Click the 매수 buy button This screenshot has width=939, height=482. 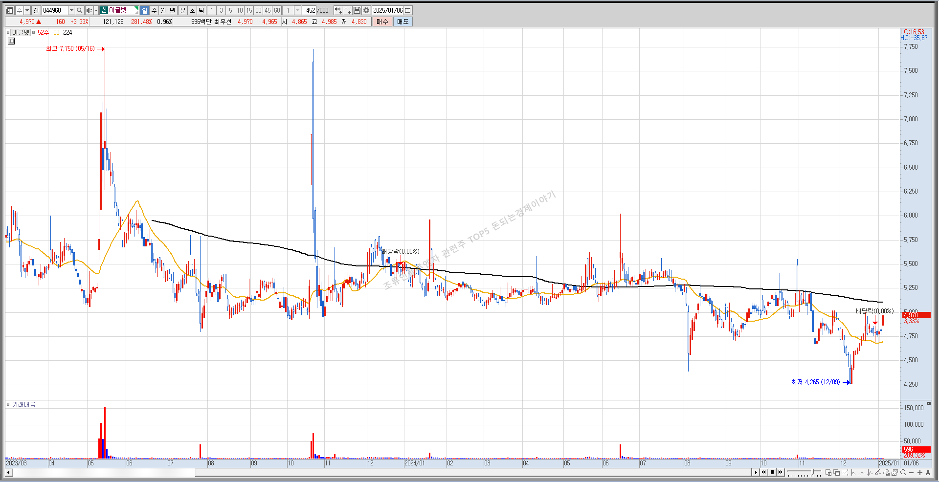(382, 22)
